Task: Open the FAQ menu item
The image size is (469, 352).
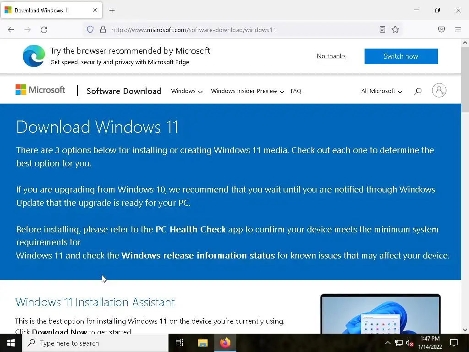Action: (296, 91)
